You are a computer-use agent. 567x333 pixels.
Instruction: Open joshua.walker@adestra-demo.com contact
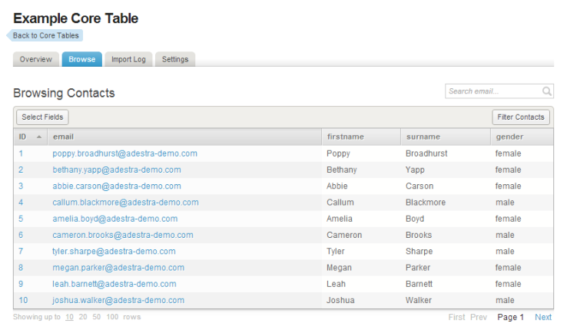[x=118, y=300]
